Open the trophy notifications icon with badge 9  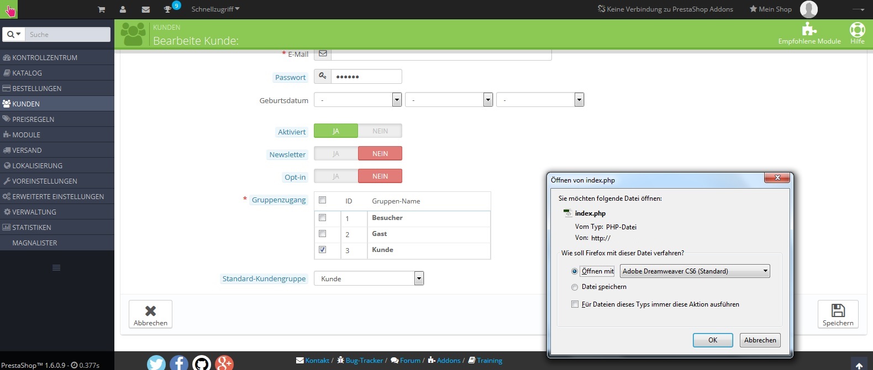tap(167, 9)
